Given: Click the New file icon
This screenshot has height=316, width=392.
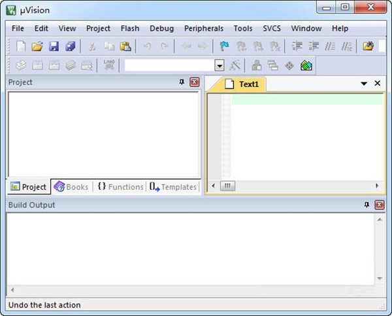Looking at the screenshot, I should (x=21, y=46).
